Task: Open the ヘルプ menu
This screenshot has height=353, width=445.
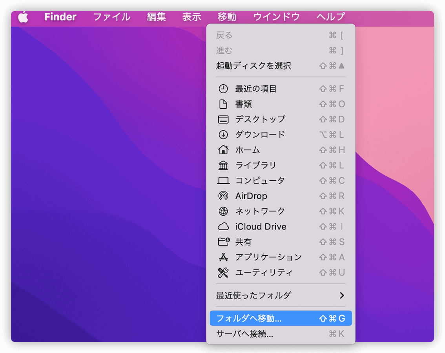Action: [331, 17]
